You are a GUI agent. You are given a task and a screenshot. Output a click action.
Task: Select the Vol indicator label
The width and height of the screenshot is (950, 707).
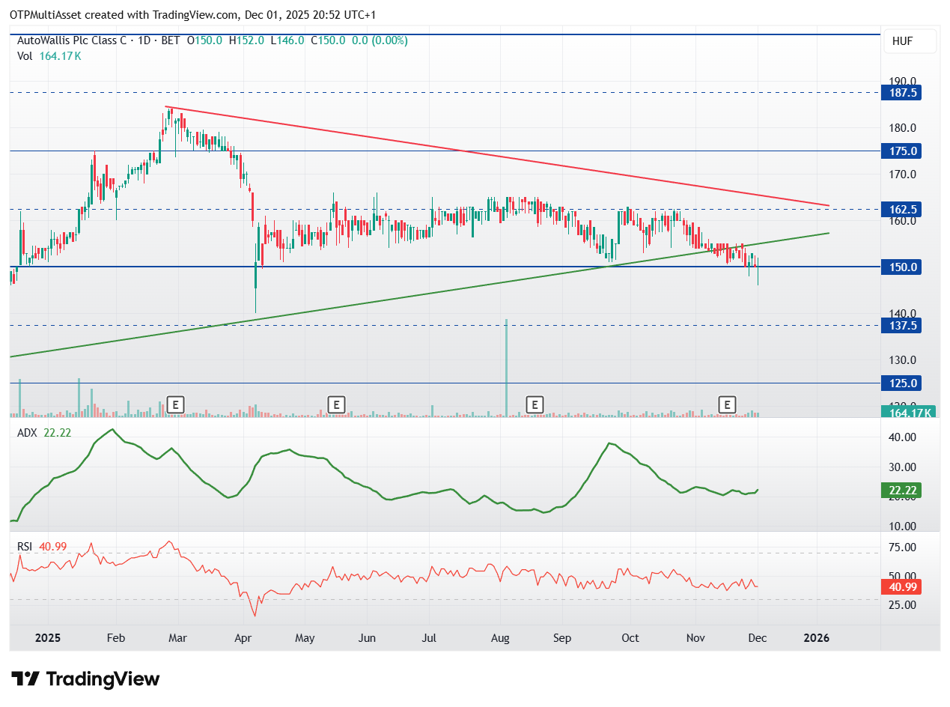pyautogui.click(x=24, y=55)
